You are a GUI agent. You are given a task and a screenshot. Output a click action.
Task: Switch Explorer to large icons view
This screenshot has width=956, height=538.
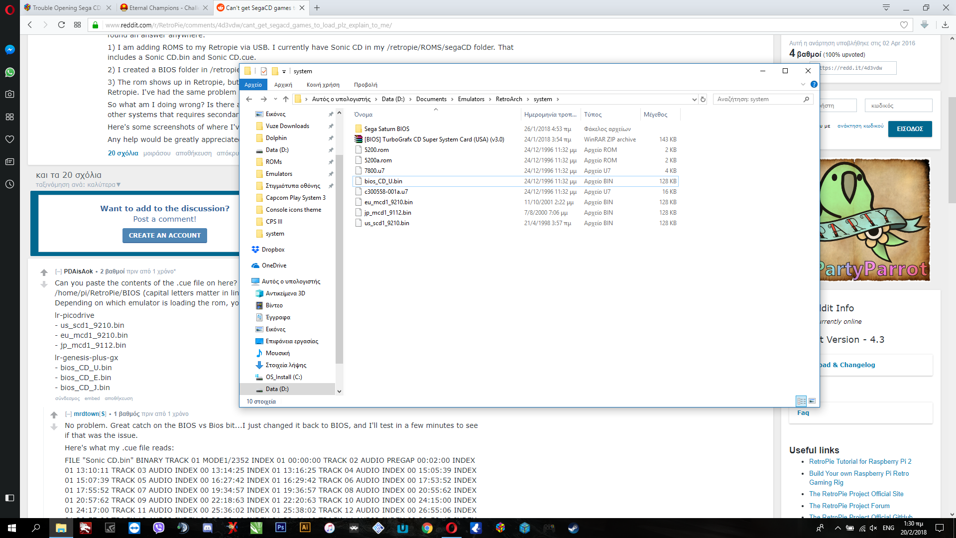812,401
